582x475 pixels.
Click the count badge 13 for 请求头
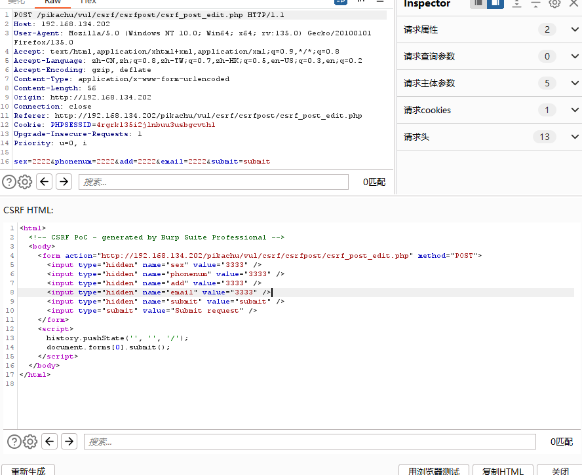click(545, 137)
